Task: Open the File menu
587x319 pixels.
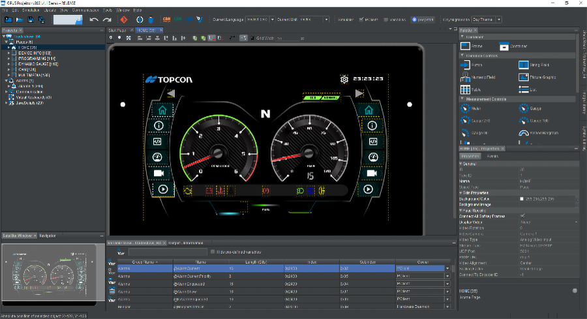Action: pyautogui.click(x=5, y=10)
